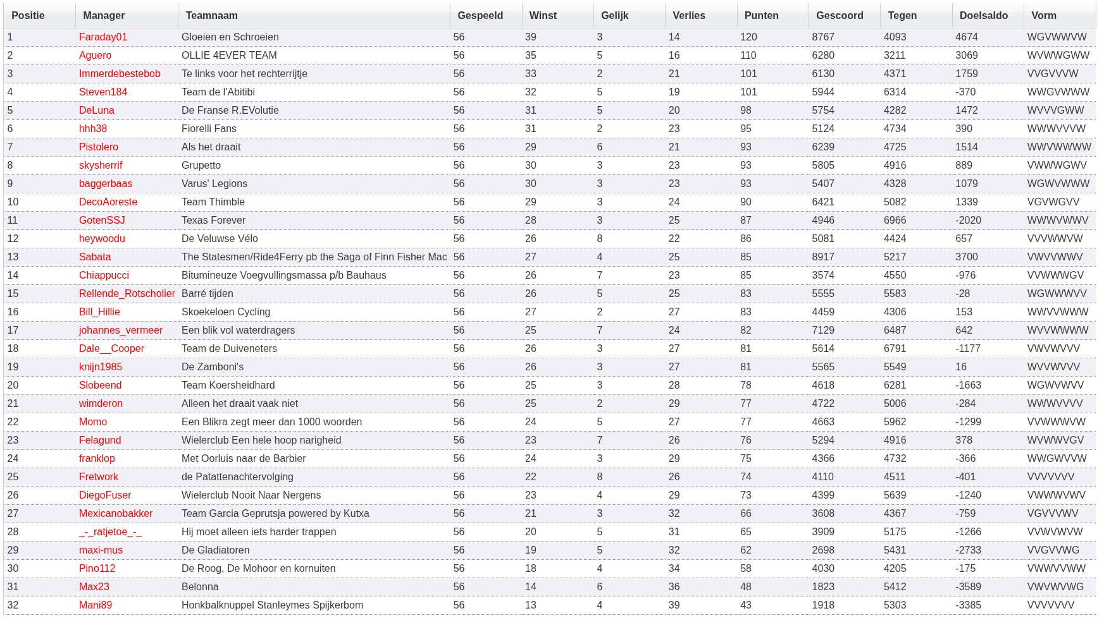Open Immerdebestebob manager page

click(x=120, y=74)
